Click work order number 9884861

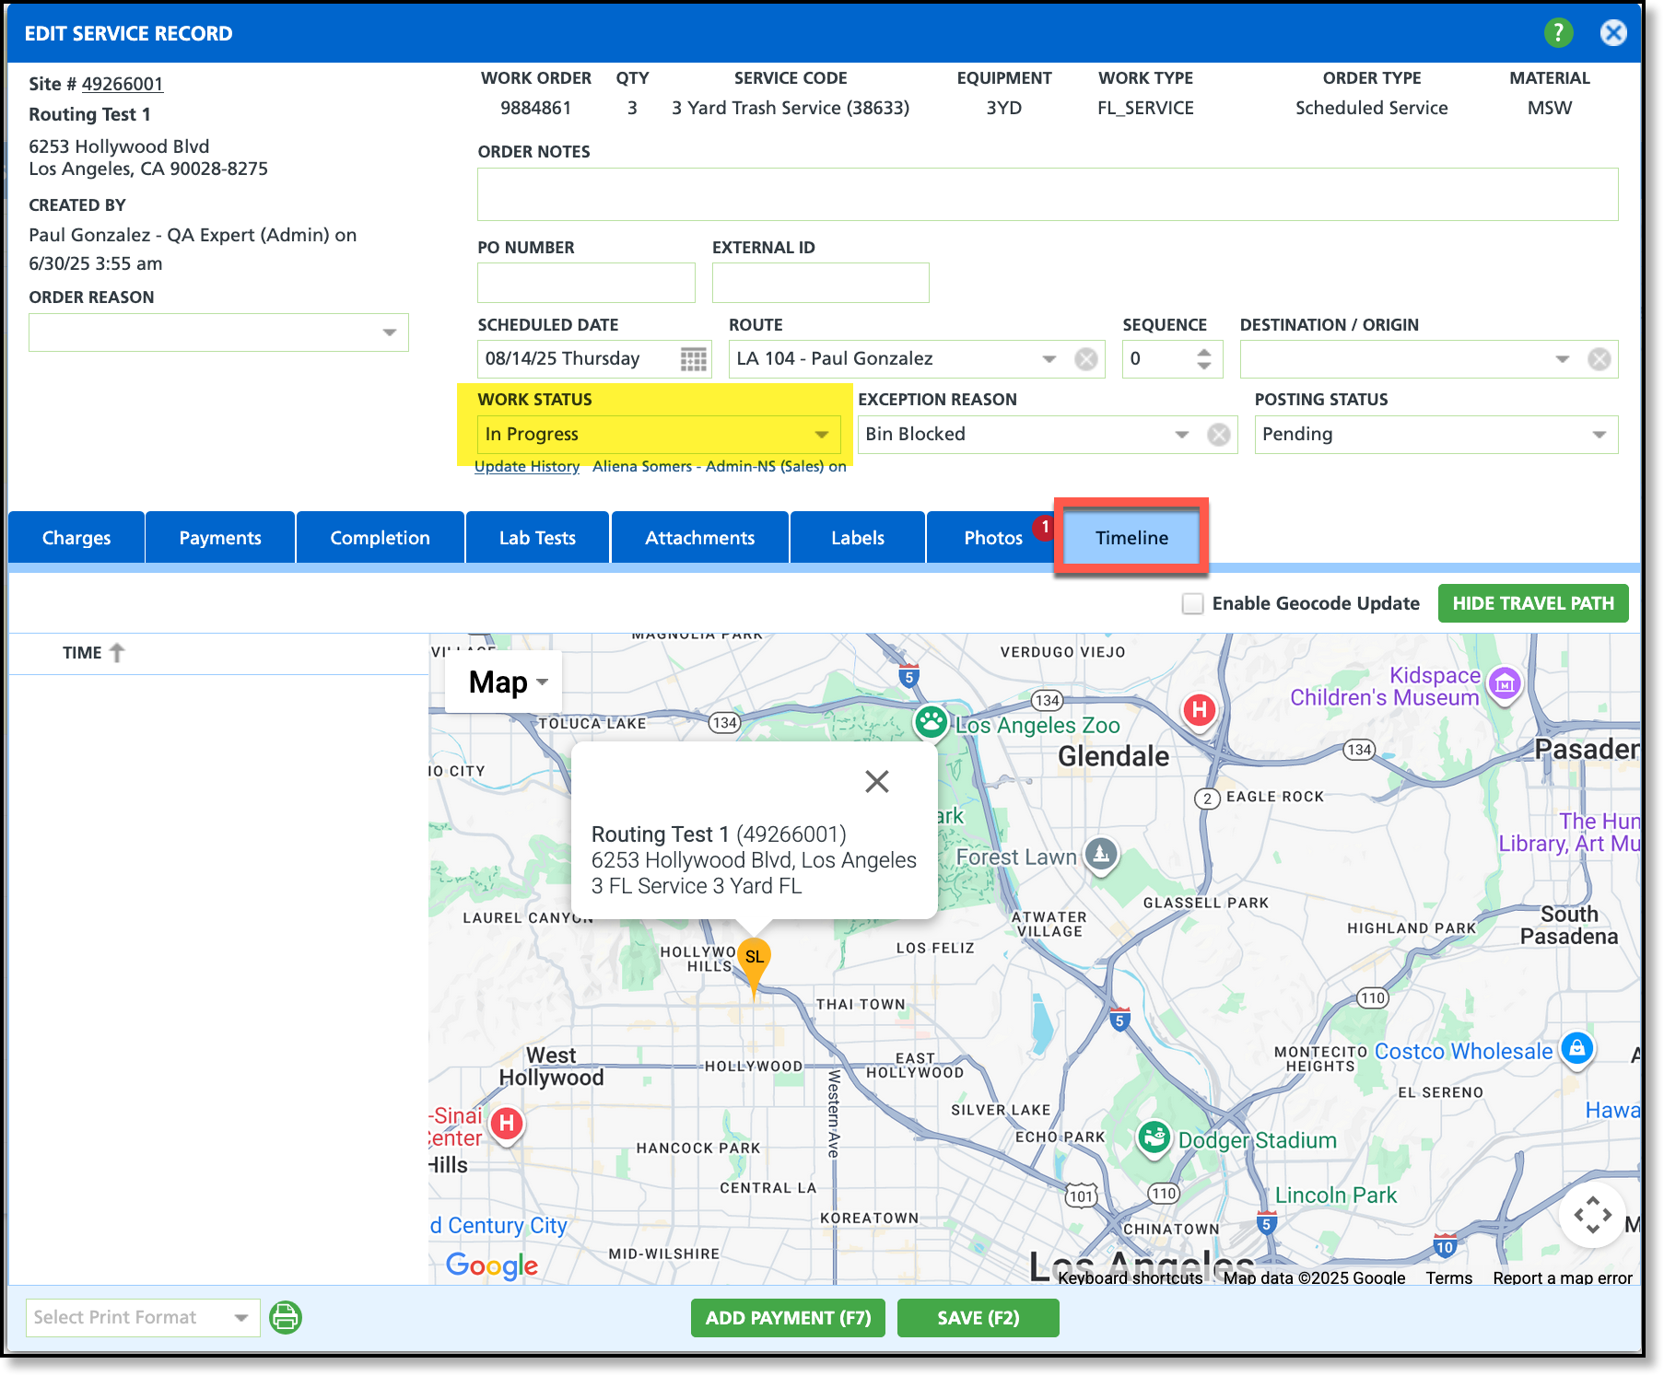tap(536, 108)
